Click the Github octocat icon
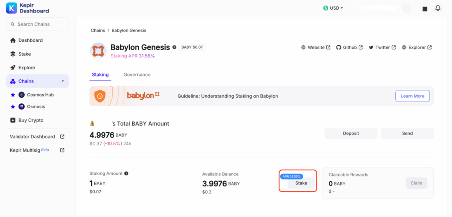The height and width of the screenshot is (217, 452). click(339, 47)
